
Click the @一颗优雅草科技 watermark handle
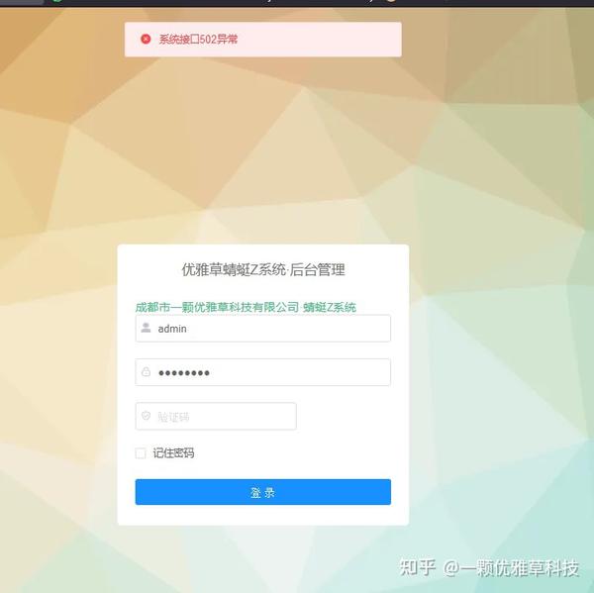tap(511, 568)
